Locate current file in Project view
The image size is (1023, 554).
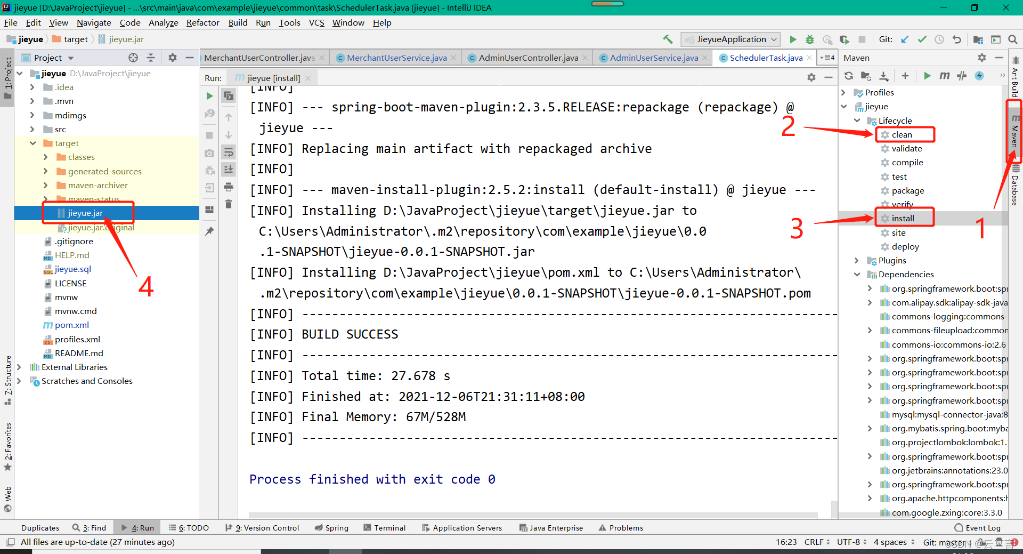pyautogui.click(x=133, y=58)
